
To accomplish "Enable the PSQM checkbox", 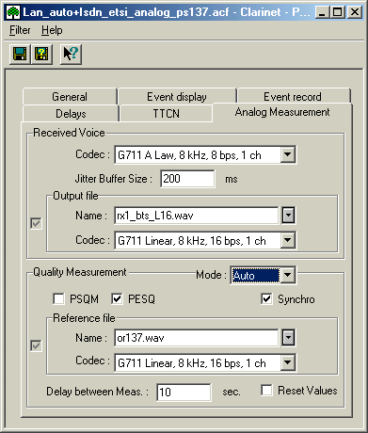I will pyautogui.click(x=58, y=299).
